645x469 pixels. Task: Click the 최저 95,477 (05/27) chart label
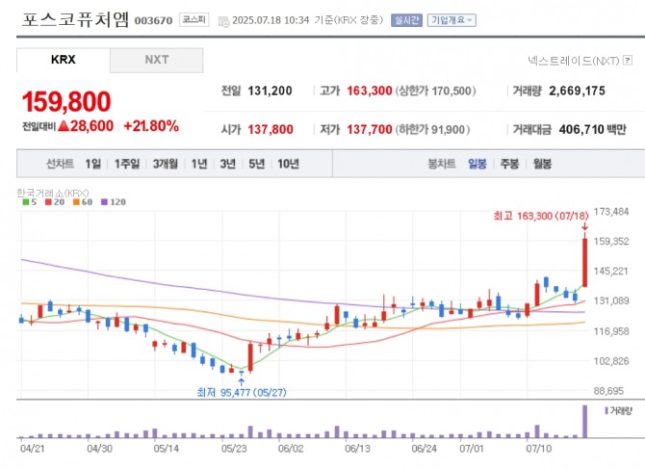[242, 392]
